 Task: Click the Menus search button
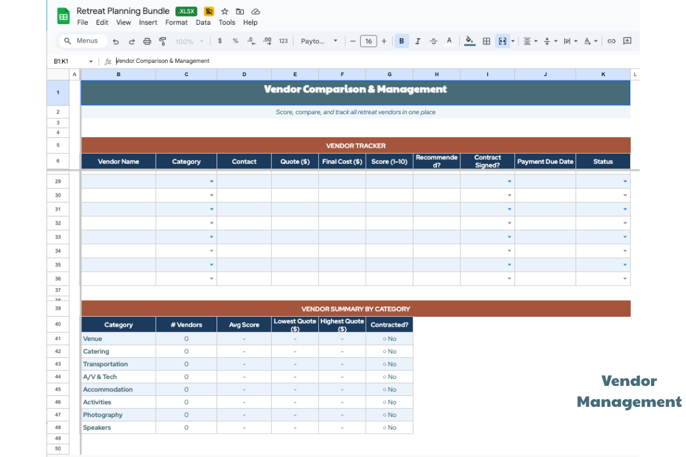[82, 41]
